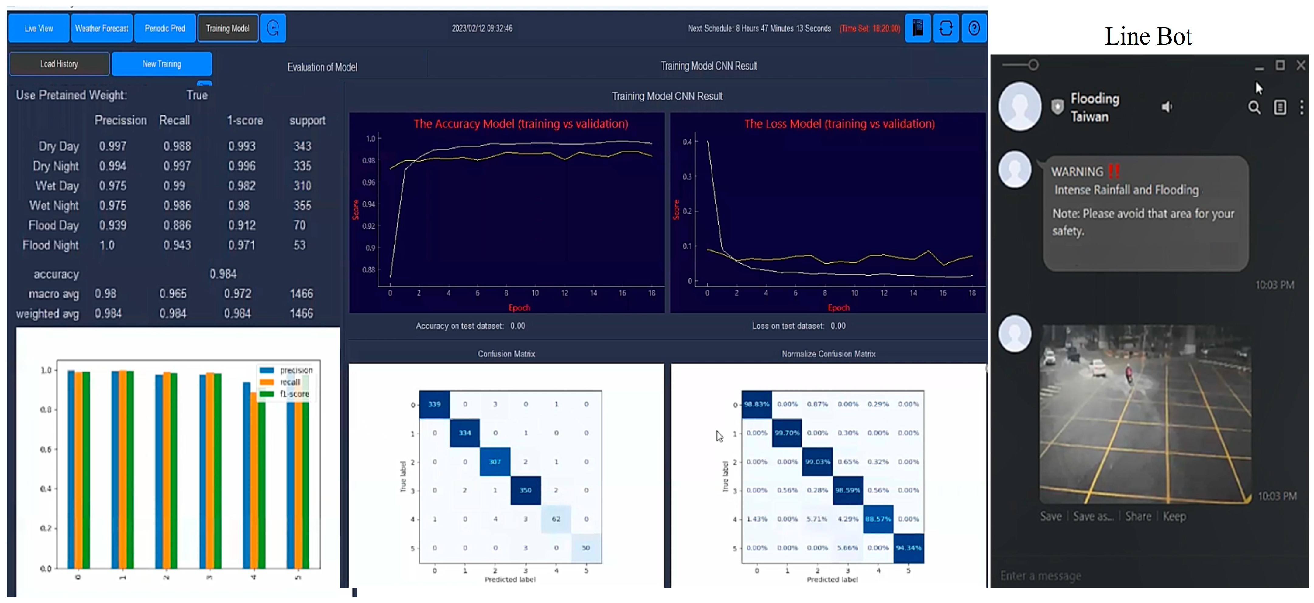The height and width of the screenshot is (603, 1314).
Task: Click Save as... under the flood photo
Action: pyautogui.click(x=1093, y=516)
